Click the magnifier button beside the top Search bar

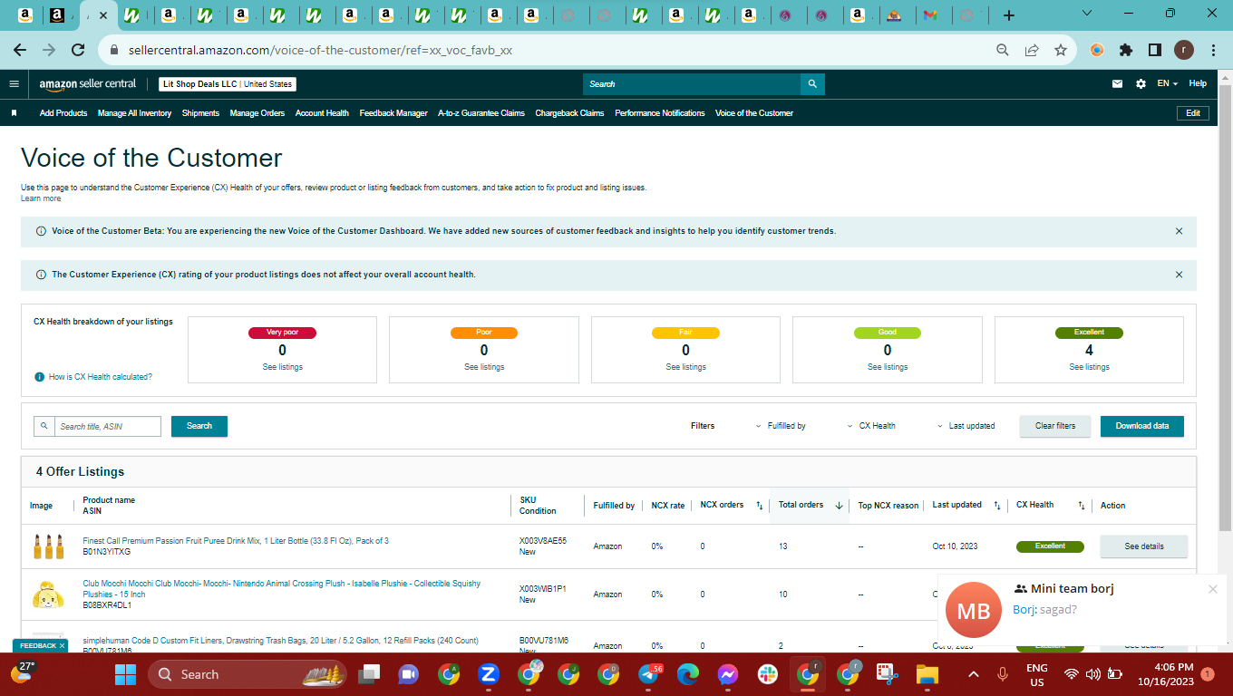click(813, 84)
